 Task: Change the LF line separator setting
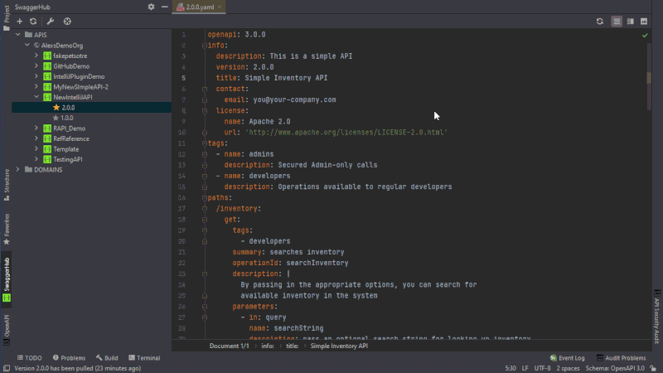tap(525, 368)
